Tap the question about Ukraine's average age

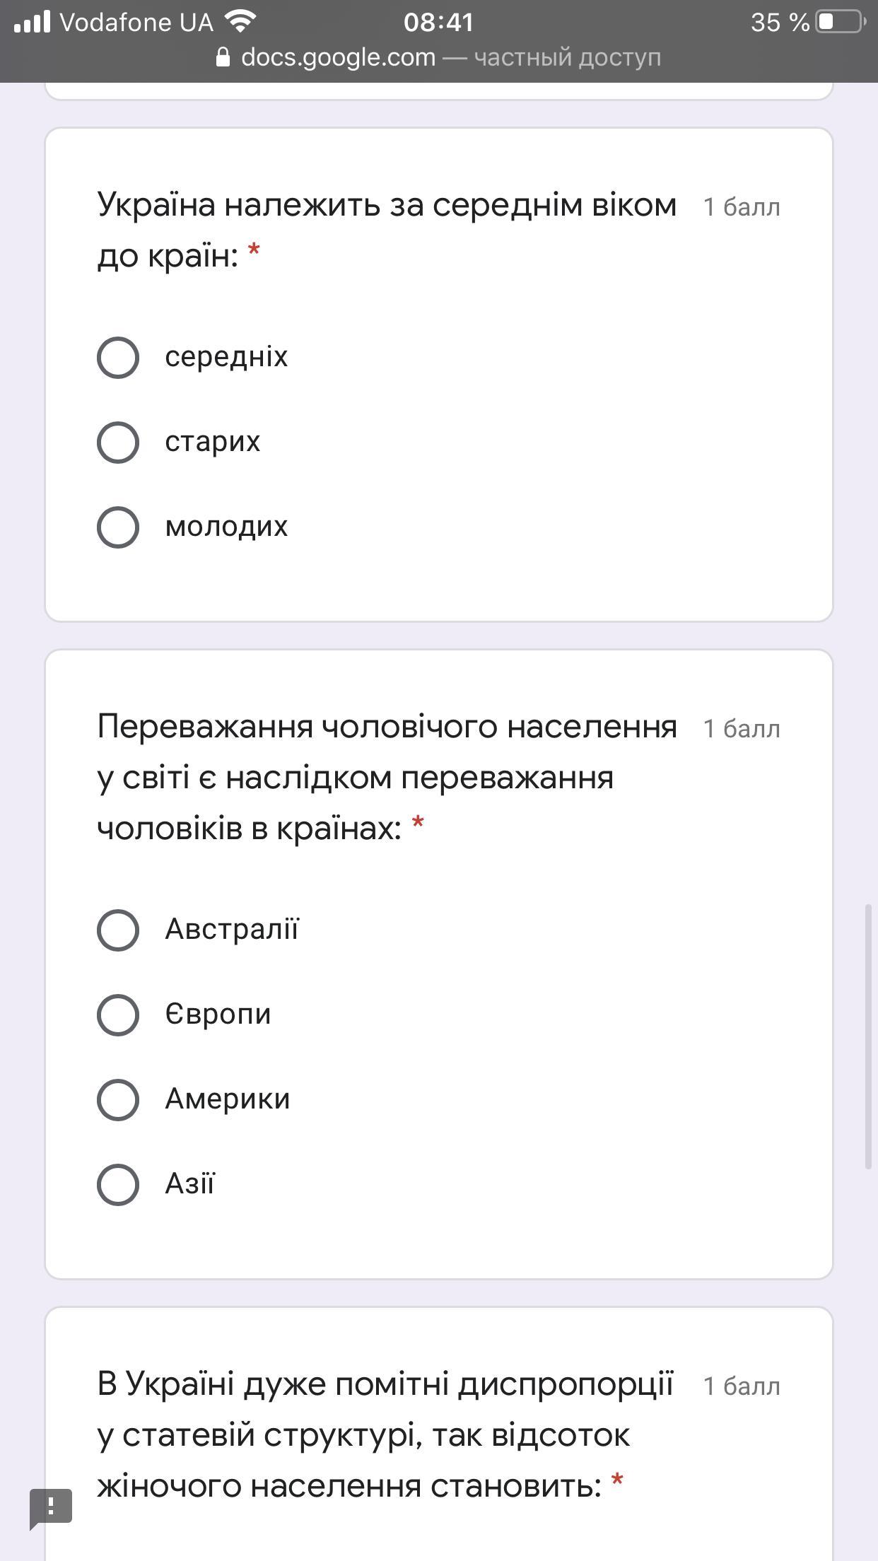[386, 230]
